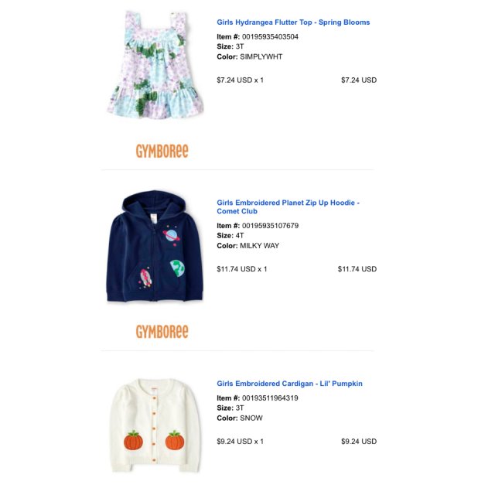The width and height of the screenshot is (495, 495).
Task: Click the $11.74 USD x 1 quantity text
Action: (242, 269)
